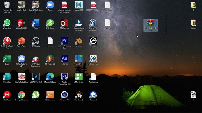Viewport: 202px width, 113px height.
Task: Open the WhatsApp shortcut
Action: (7, 23)
